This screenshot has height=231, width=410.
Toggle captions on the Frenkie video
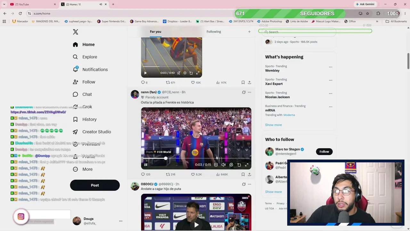click(x=216, y=165)
